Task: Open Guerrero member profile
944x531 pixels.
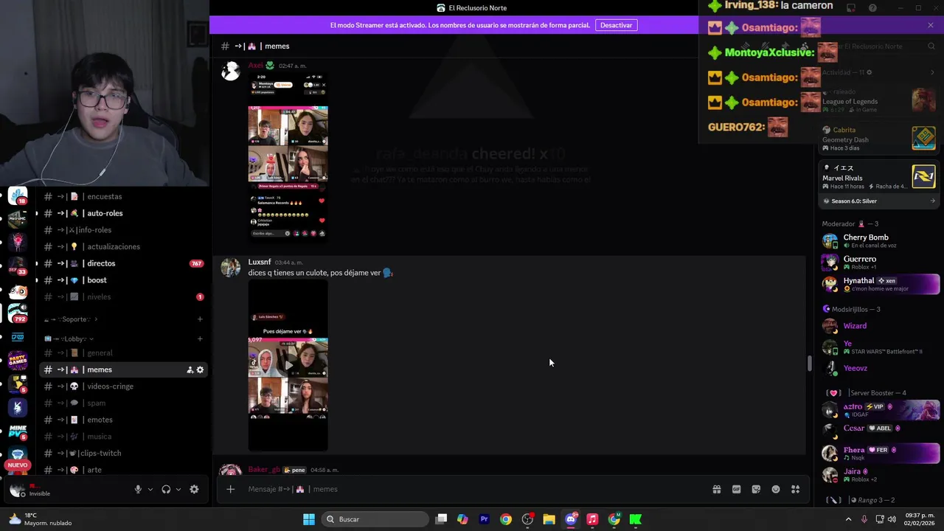Action: tap(879, 262)
